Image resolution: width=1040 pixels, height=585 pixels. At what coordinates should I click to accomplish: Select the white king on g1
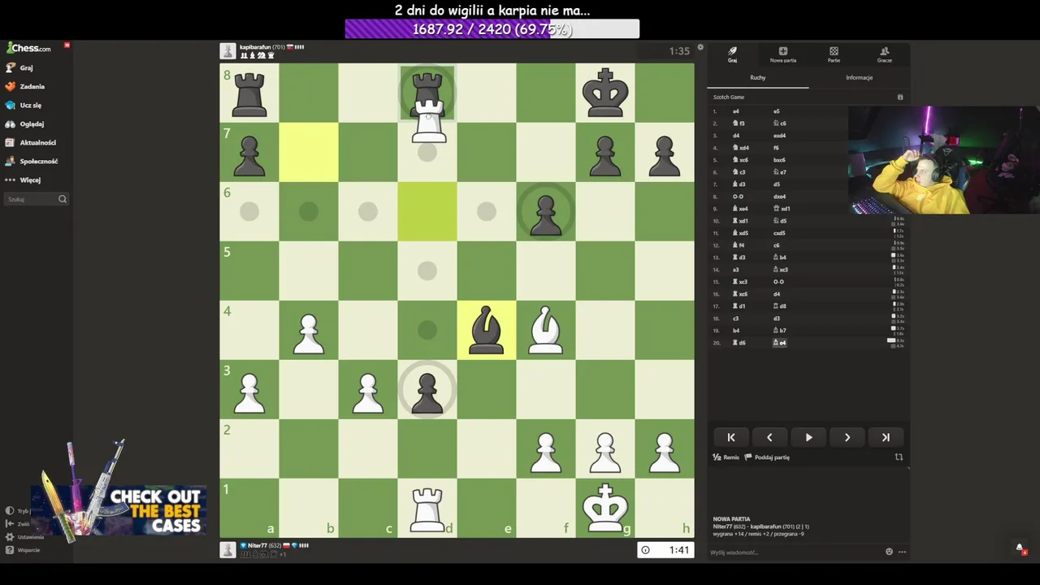click(605, 508)
